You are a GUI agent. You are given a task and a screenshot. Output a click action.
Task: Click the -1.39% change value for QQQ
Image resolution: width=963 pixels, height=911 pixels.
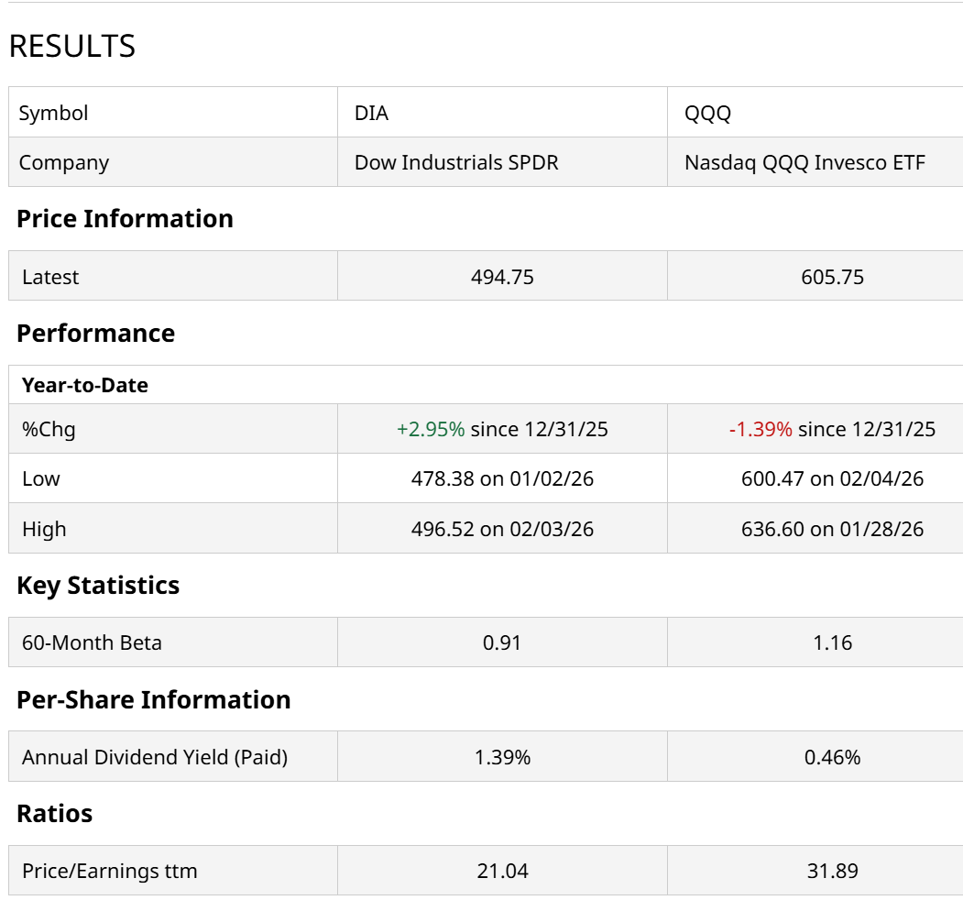pos(761,429)
